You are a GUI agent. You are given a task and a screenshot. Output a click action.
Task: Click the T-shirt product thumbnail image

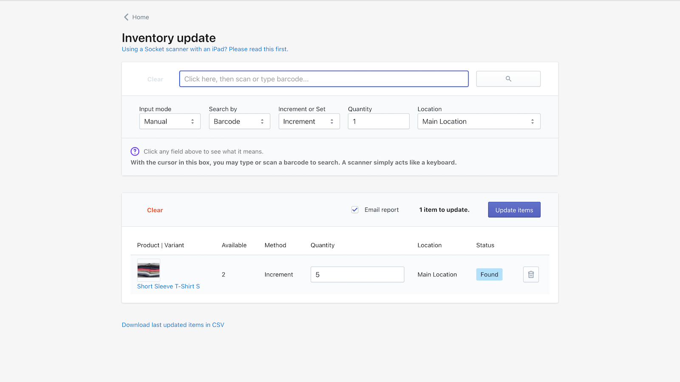148,270
